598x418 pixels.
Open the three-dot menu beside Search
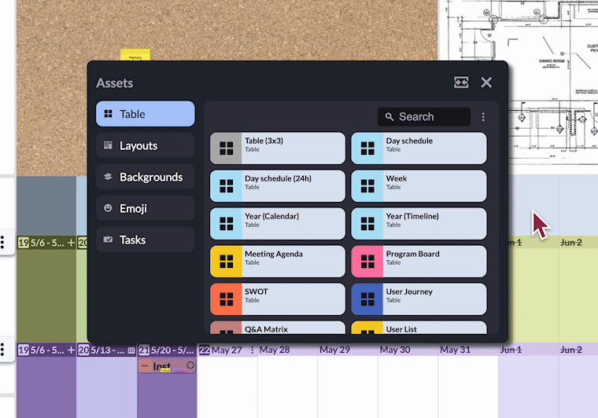pyautogui.click(x=483, y=117)
